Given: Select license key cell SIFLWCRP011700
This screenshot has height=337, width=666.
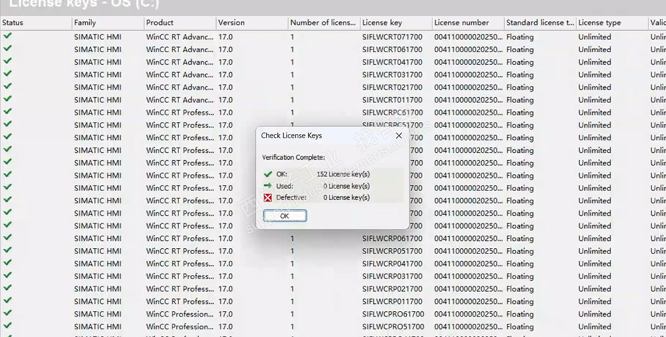Looking at the screenshot, I should coord(392,302).
